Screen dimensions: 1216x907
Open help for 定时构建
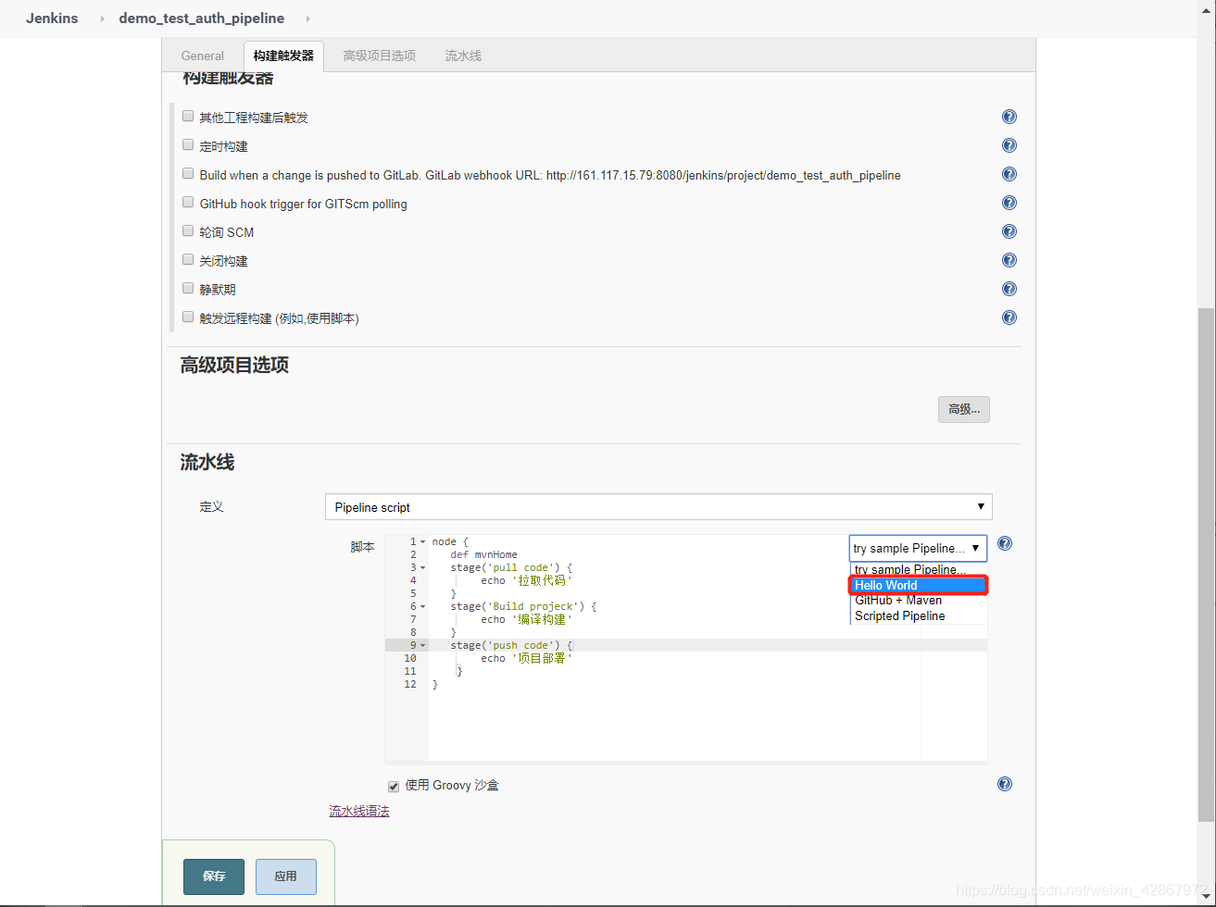(x=1009, y=145)
